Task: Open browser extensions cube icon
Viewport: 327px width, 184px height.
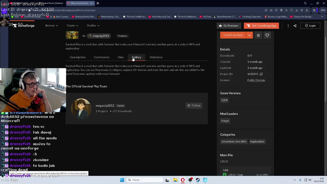Action: (x=314, y=10)
